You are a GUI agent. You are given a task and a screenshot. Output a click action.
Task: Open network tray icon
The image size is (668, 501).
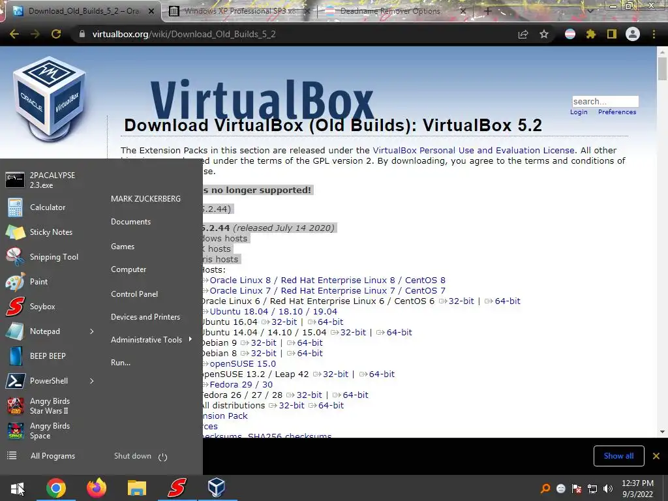tap(592, 489)
